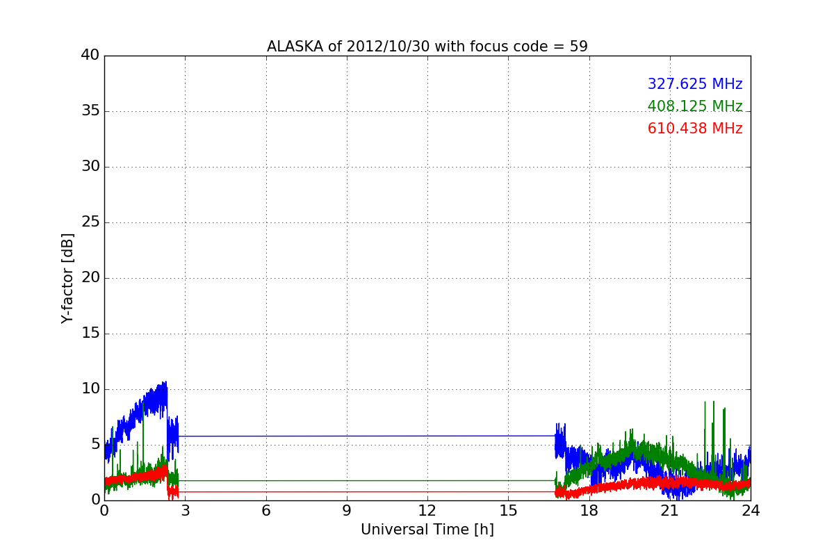Click y-axis tick label 20
Screen dimensions: 834x556
[x=90, y=278]
